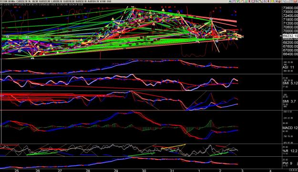Click the yellow rectangle toolbar icon

tap(272, 1)
